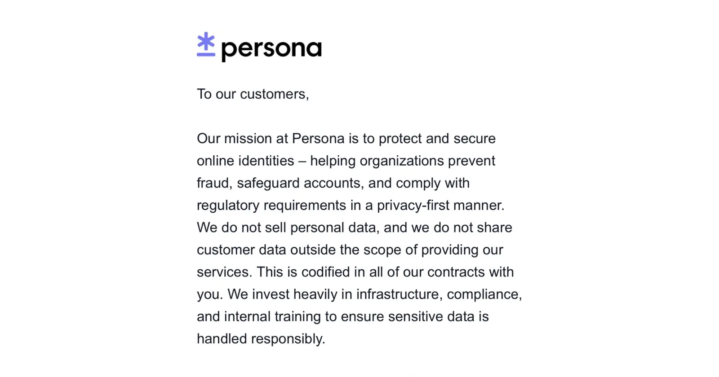This screenshot has width=719, height=377.
Task: Click the word "fraud," starting the third line
Action: pyautogui.click(x=214, y=183)
